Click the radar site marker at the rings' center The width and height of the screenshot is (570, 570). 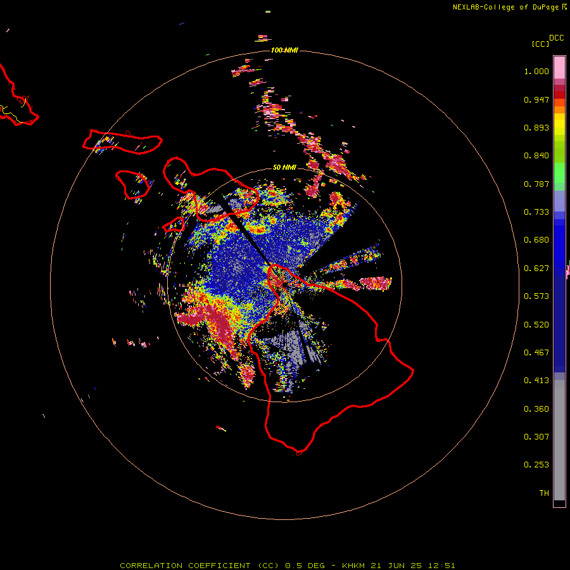coord(285,284)
